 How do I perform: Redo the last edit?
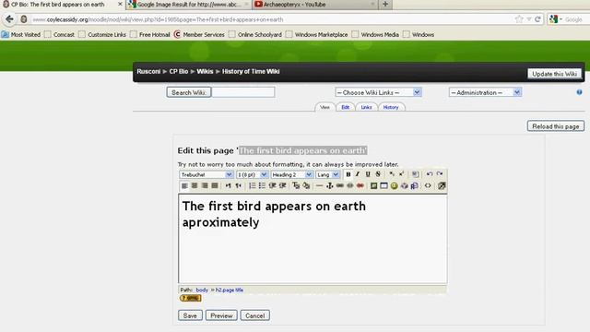coord(440,174)
